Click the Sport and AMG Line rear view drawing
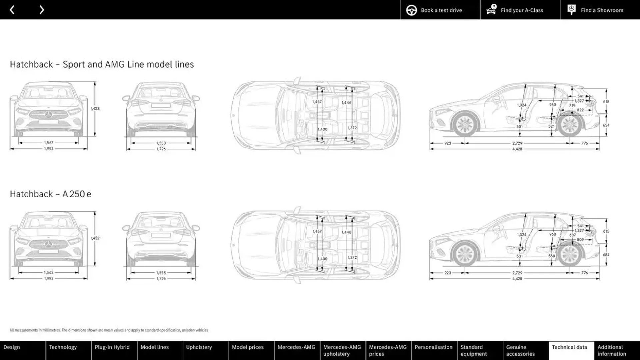Image resolution: width=640 pixels, height=360 pixels. (x=161, y=109)
